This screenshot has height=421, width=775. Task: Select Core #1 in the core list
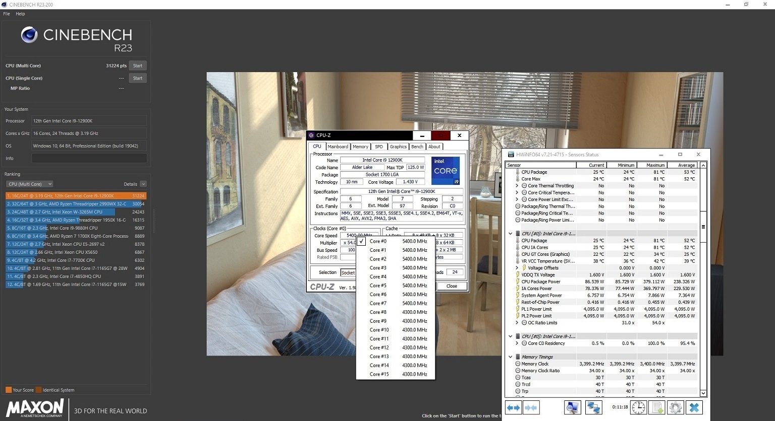pos(396,250)
